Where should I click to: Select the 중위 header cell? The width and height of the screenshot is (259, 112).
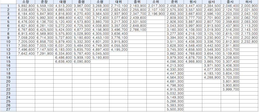(x=137, y=2)
